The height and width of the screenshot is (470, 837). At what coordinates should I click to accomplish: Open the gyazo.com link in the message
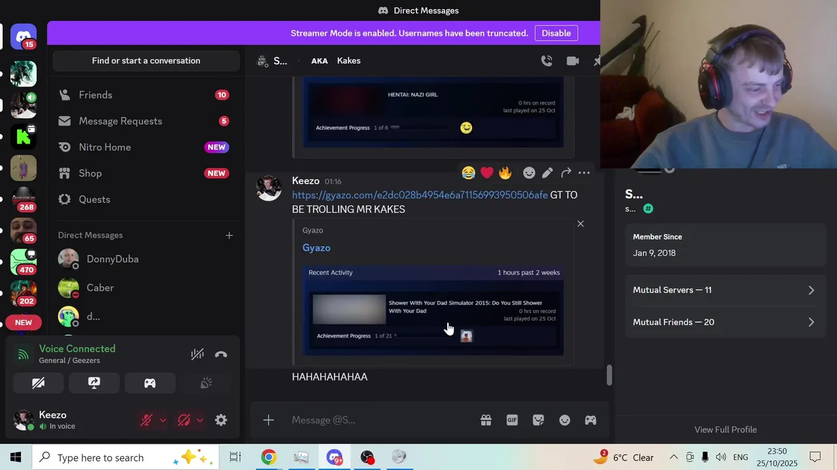click(420, 195)
